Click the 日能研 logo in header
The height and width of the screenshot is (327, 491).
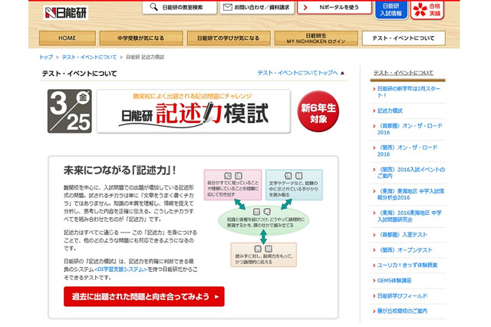pos(66,12)
